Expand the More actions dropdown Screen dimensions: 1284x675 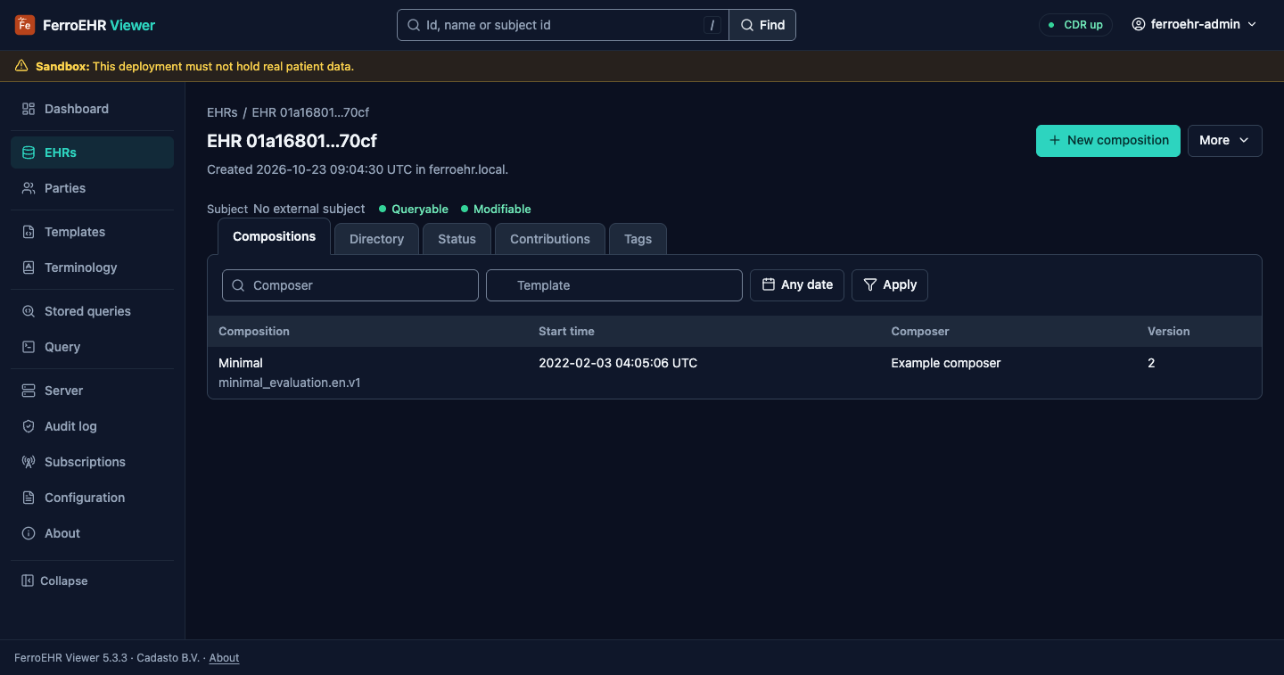tap(1224, 141)
